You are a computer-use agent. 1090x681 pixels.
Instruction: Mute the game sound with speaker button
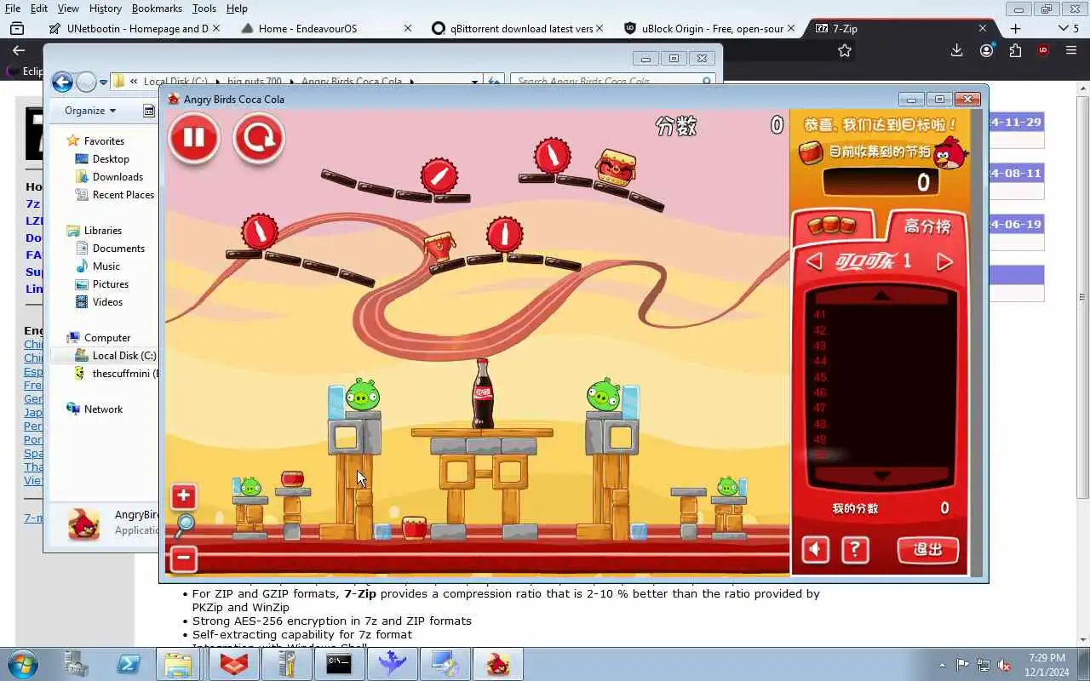coord(815,550)
